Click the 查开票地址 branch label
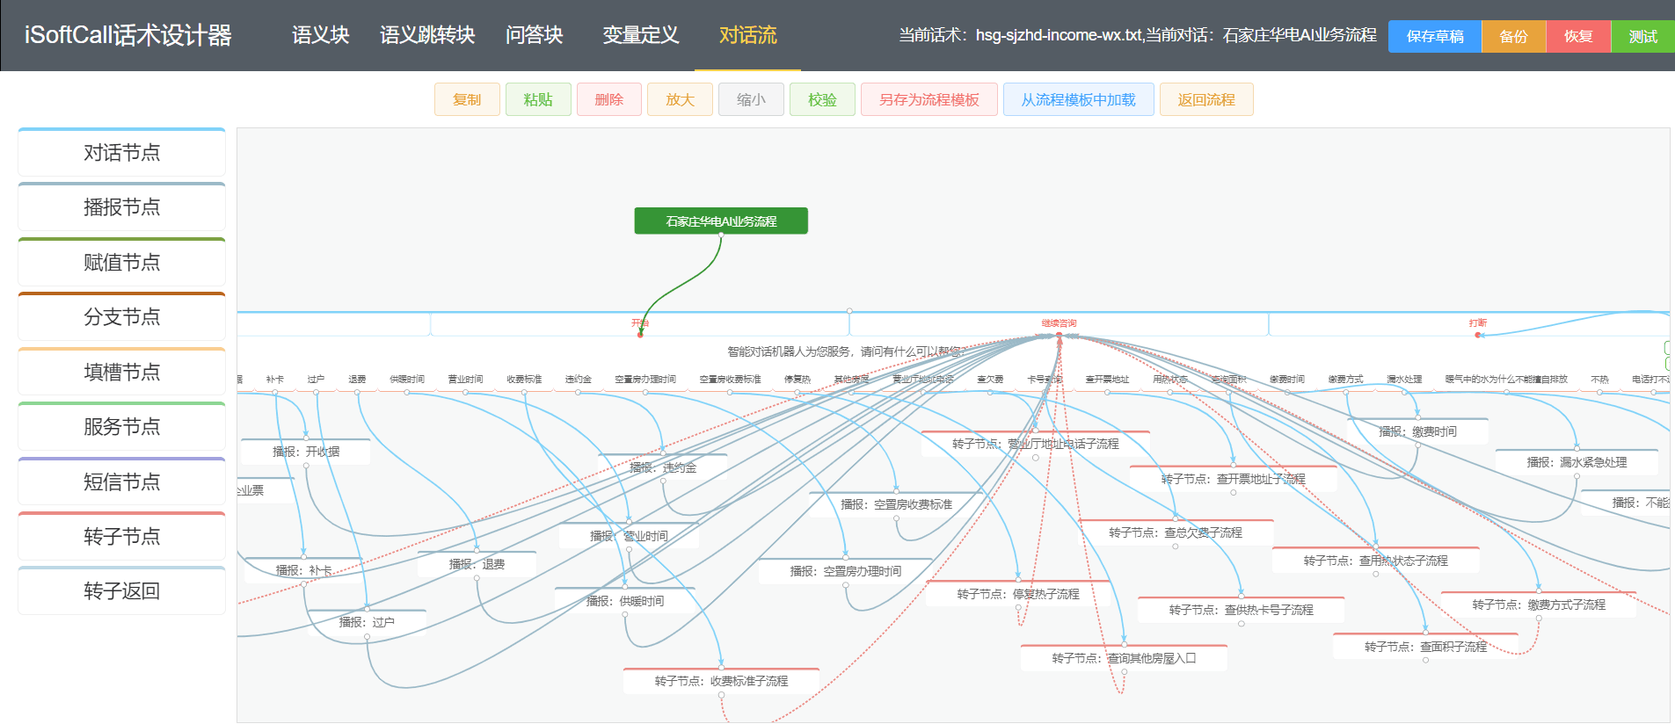Viewport: 1675px width, 724px height. (x=1107, y=380)
